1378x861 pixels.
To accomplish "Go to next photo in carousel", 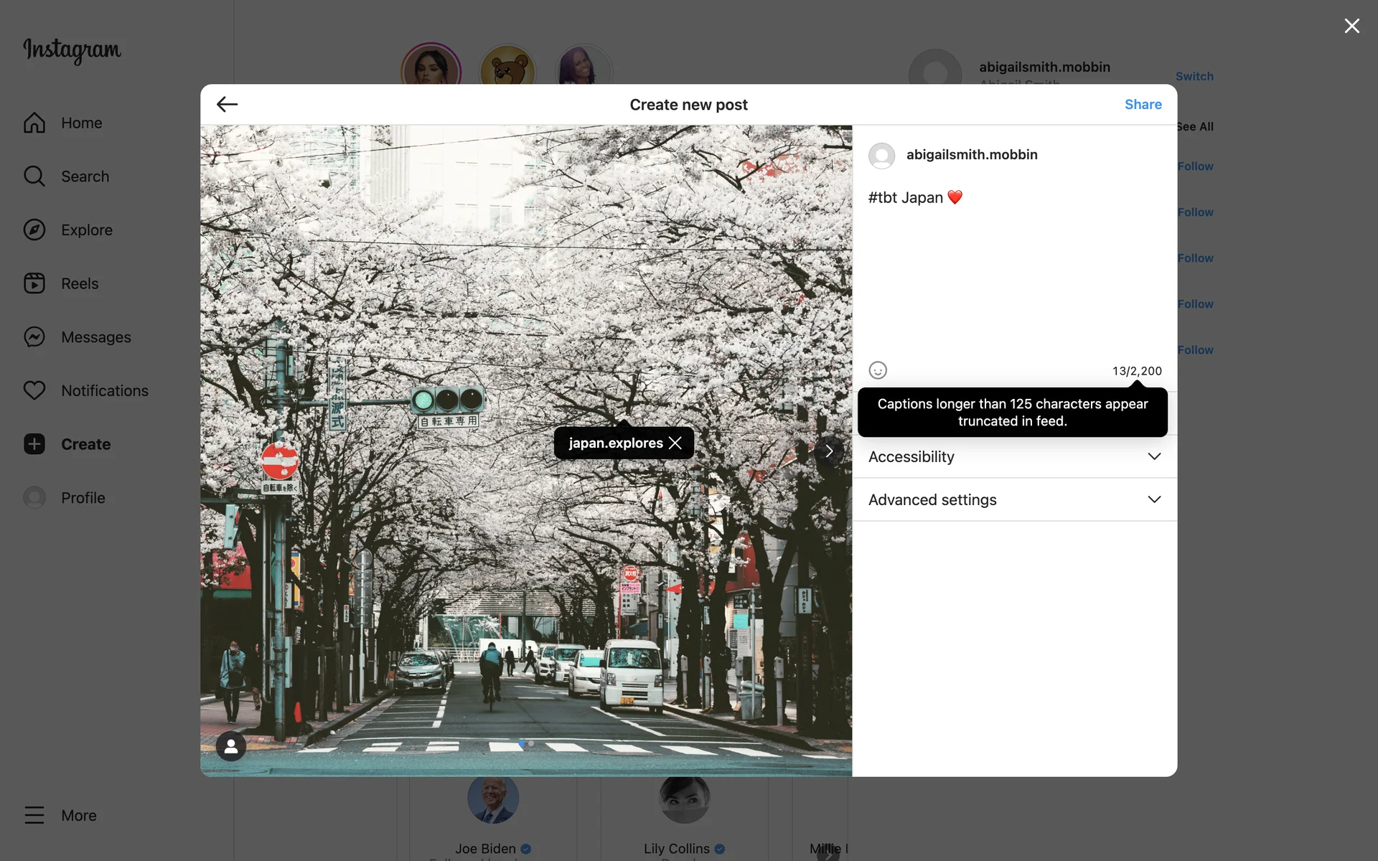I will point(829,451).
